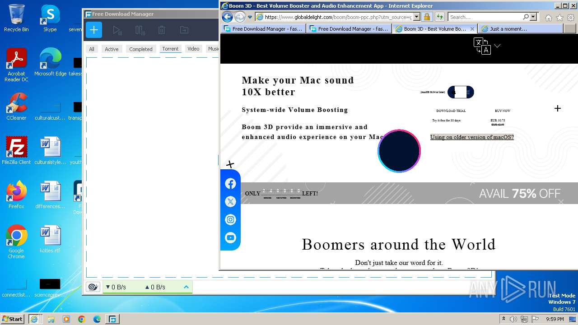Viewport: 578px width, 325px height.
Task: Switch to the second Free Download Manager IE tab
Action: tap(349, 29)
